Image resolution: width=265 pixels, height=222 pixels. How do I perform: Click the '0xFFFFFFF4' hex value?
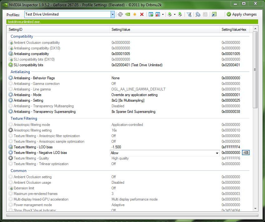(x=231, y=147)
